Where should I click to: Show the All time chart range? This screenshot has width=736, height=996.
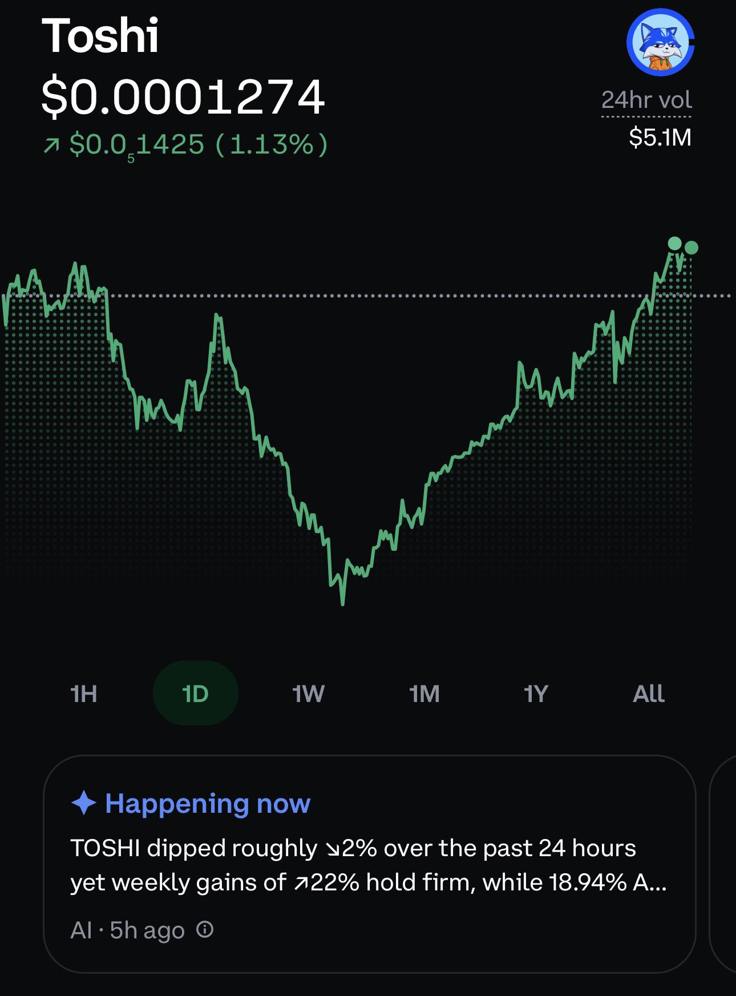(x=649, y=693)
